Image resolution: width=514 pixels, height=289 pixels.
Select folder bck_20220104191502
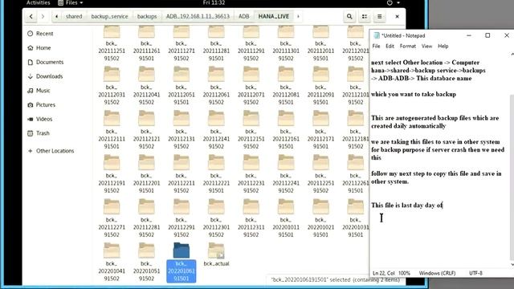[112, 263]
